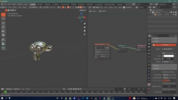Open the Keying dropdown in timeline
Viewport: 178px width, 100px height.
[x=17, y=89]
